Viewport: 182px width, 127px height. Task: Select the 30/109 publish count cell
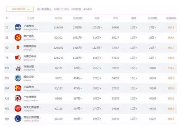(59, 119)
